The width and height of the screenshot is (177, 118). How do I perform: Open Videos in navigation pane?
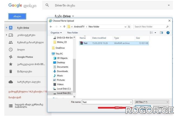(58, 84)
